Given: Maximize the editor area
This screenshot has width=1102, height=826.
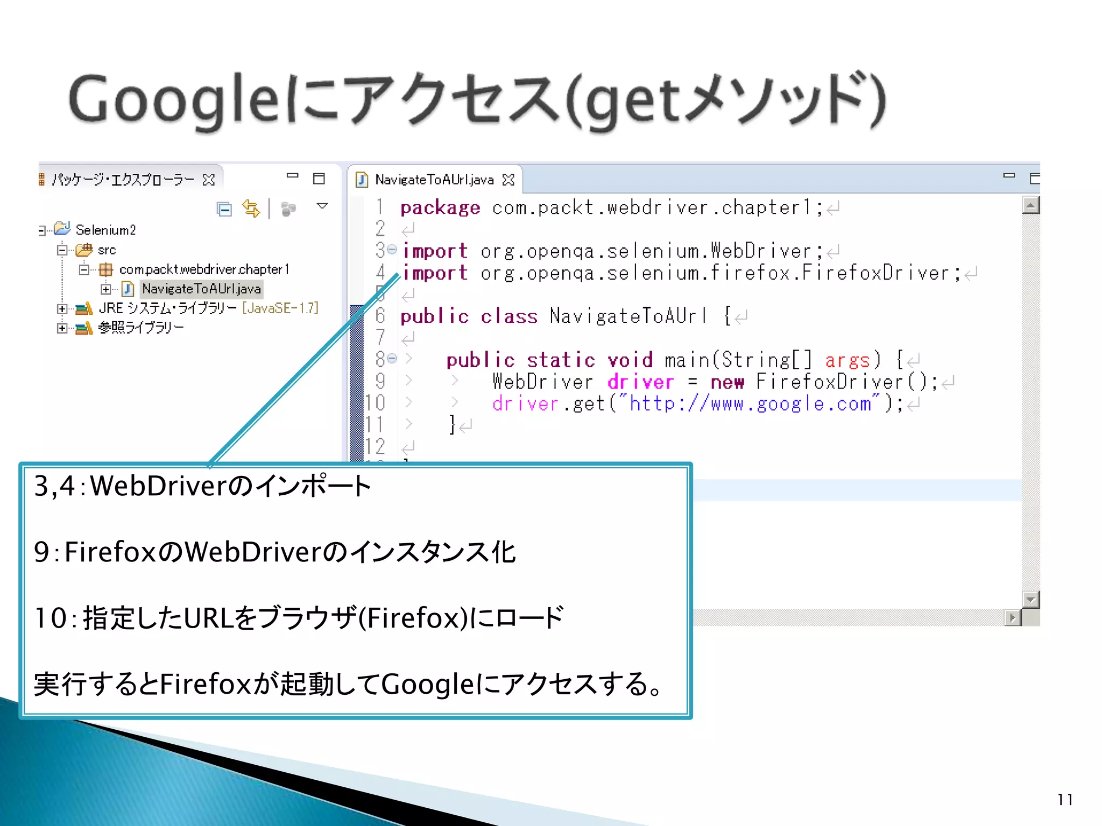Looking at the screenshot, I should point(1035,179).
